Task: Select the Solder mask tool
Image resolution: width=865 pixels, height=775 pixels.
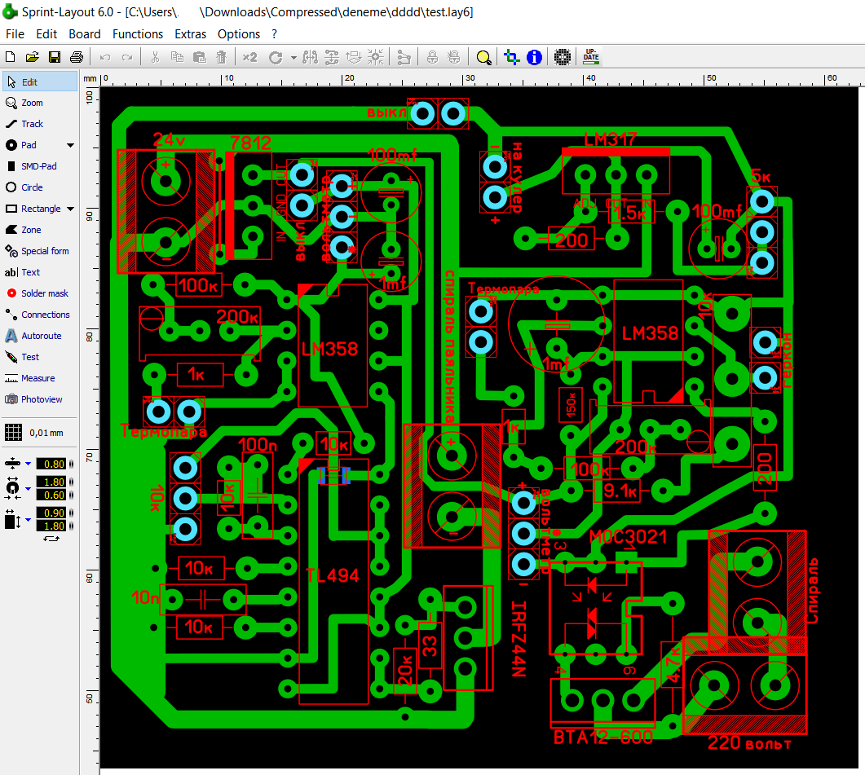Action: tap(40, 293)
